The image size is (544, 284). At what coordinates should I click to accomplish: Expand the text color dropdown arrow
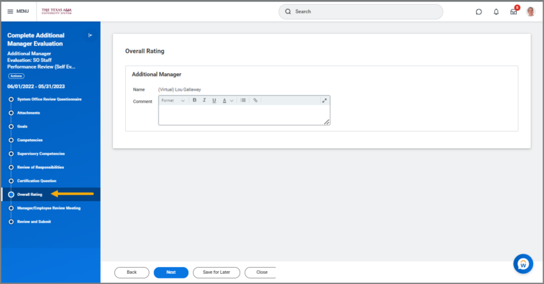tap(232, 101)
